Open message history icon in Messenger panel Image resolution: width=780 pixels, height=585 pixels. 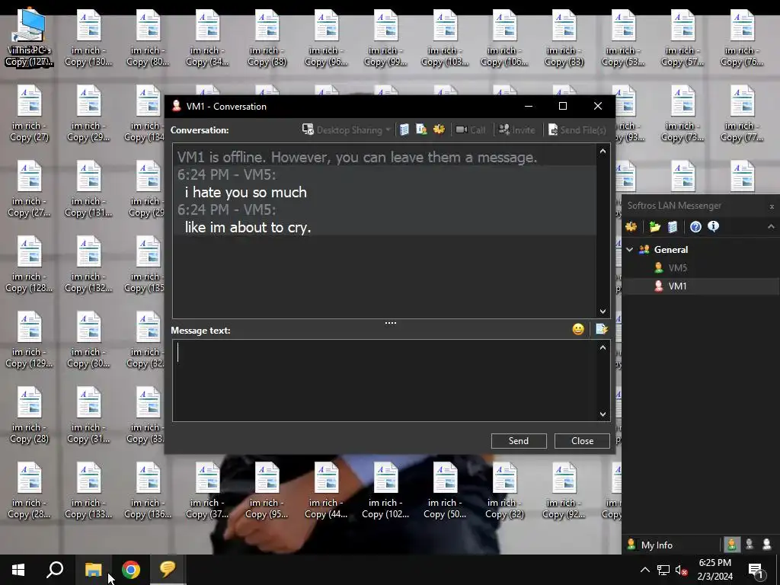673,227
